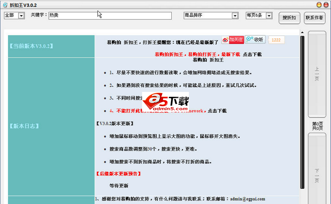Click the 等待更新 text
The image size is (331, 204).
119,186
